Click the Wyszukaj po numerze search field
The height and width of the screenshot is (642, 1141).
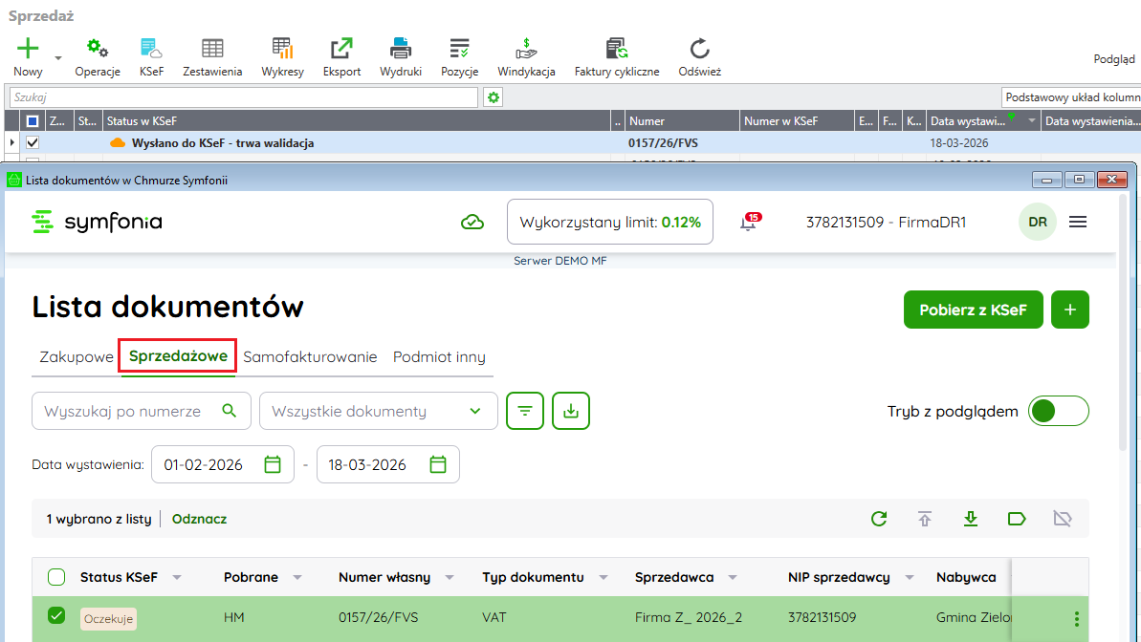point(130,411)
